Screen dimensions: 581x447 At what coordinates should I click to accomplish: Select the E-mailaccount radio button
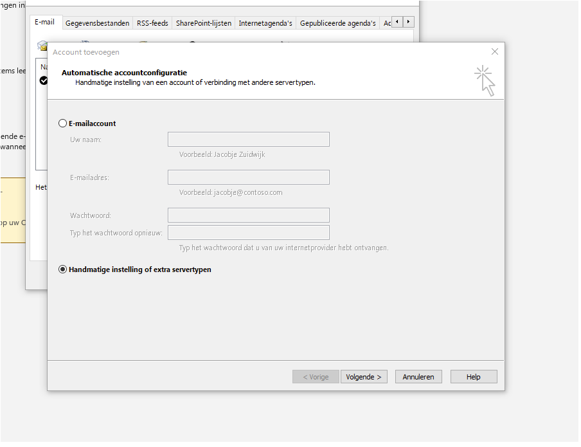point(62,123)
